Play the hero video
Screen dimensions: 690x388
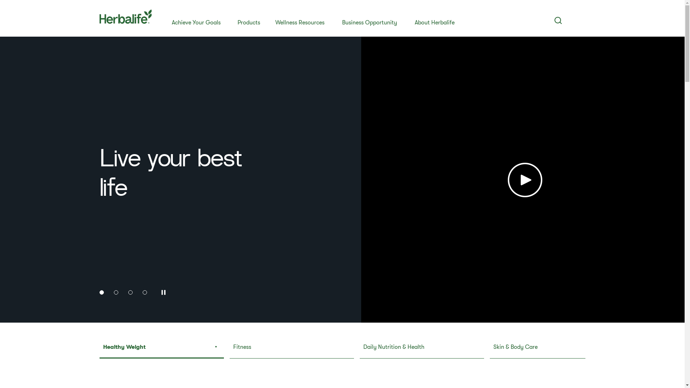(525, 180)
